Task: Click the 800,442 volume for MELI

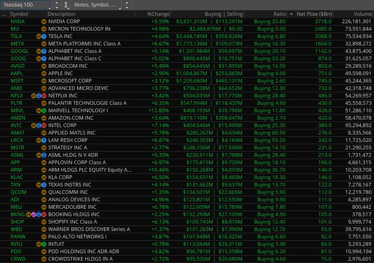Action: (x=361, y=207)
